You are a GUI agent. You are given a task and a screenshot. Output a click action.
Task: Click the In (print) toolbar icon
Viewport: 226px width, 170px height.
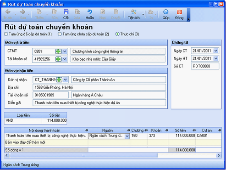151,12
